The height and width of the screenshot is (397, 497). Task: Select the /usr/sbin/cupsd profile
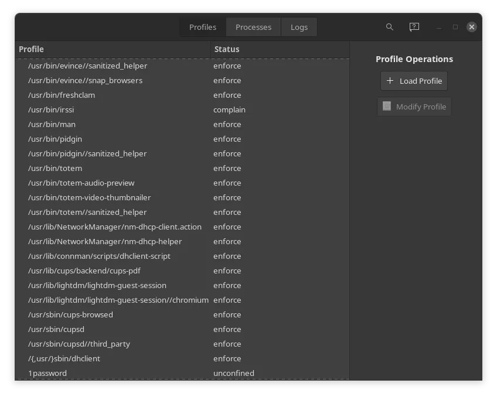(x=117, y=329)
